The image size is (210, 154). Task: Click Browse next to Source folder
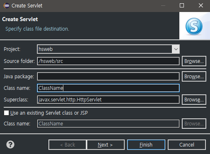(194, 61)
